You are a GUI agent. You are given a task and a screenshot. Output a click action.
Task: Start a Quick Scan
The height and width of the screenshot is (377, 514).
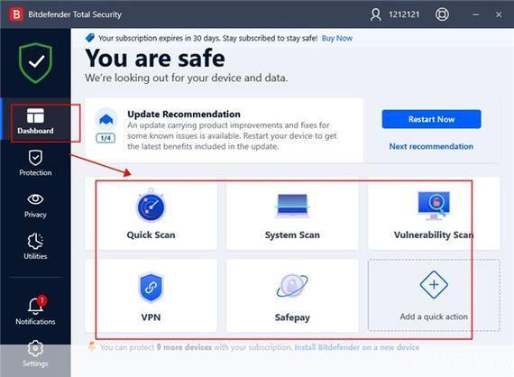coord(151,214)
